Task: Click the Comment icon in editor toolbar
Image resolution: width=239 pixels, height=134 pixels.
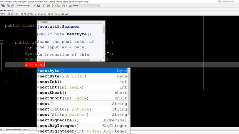Action: (x=63, y=14)
